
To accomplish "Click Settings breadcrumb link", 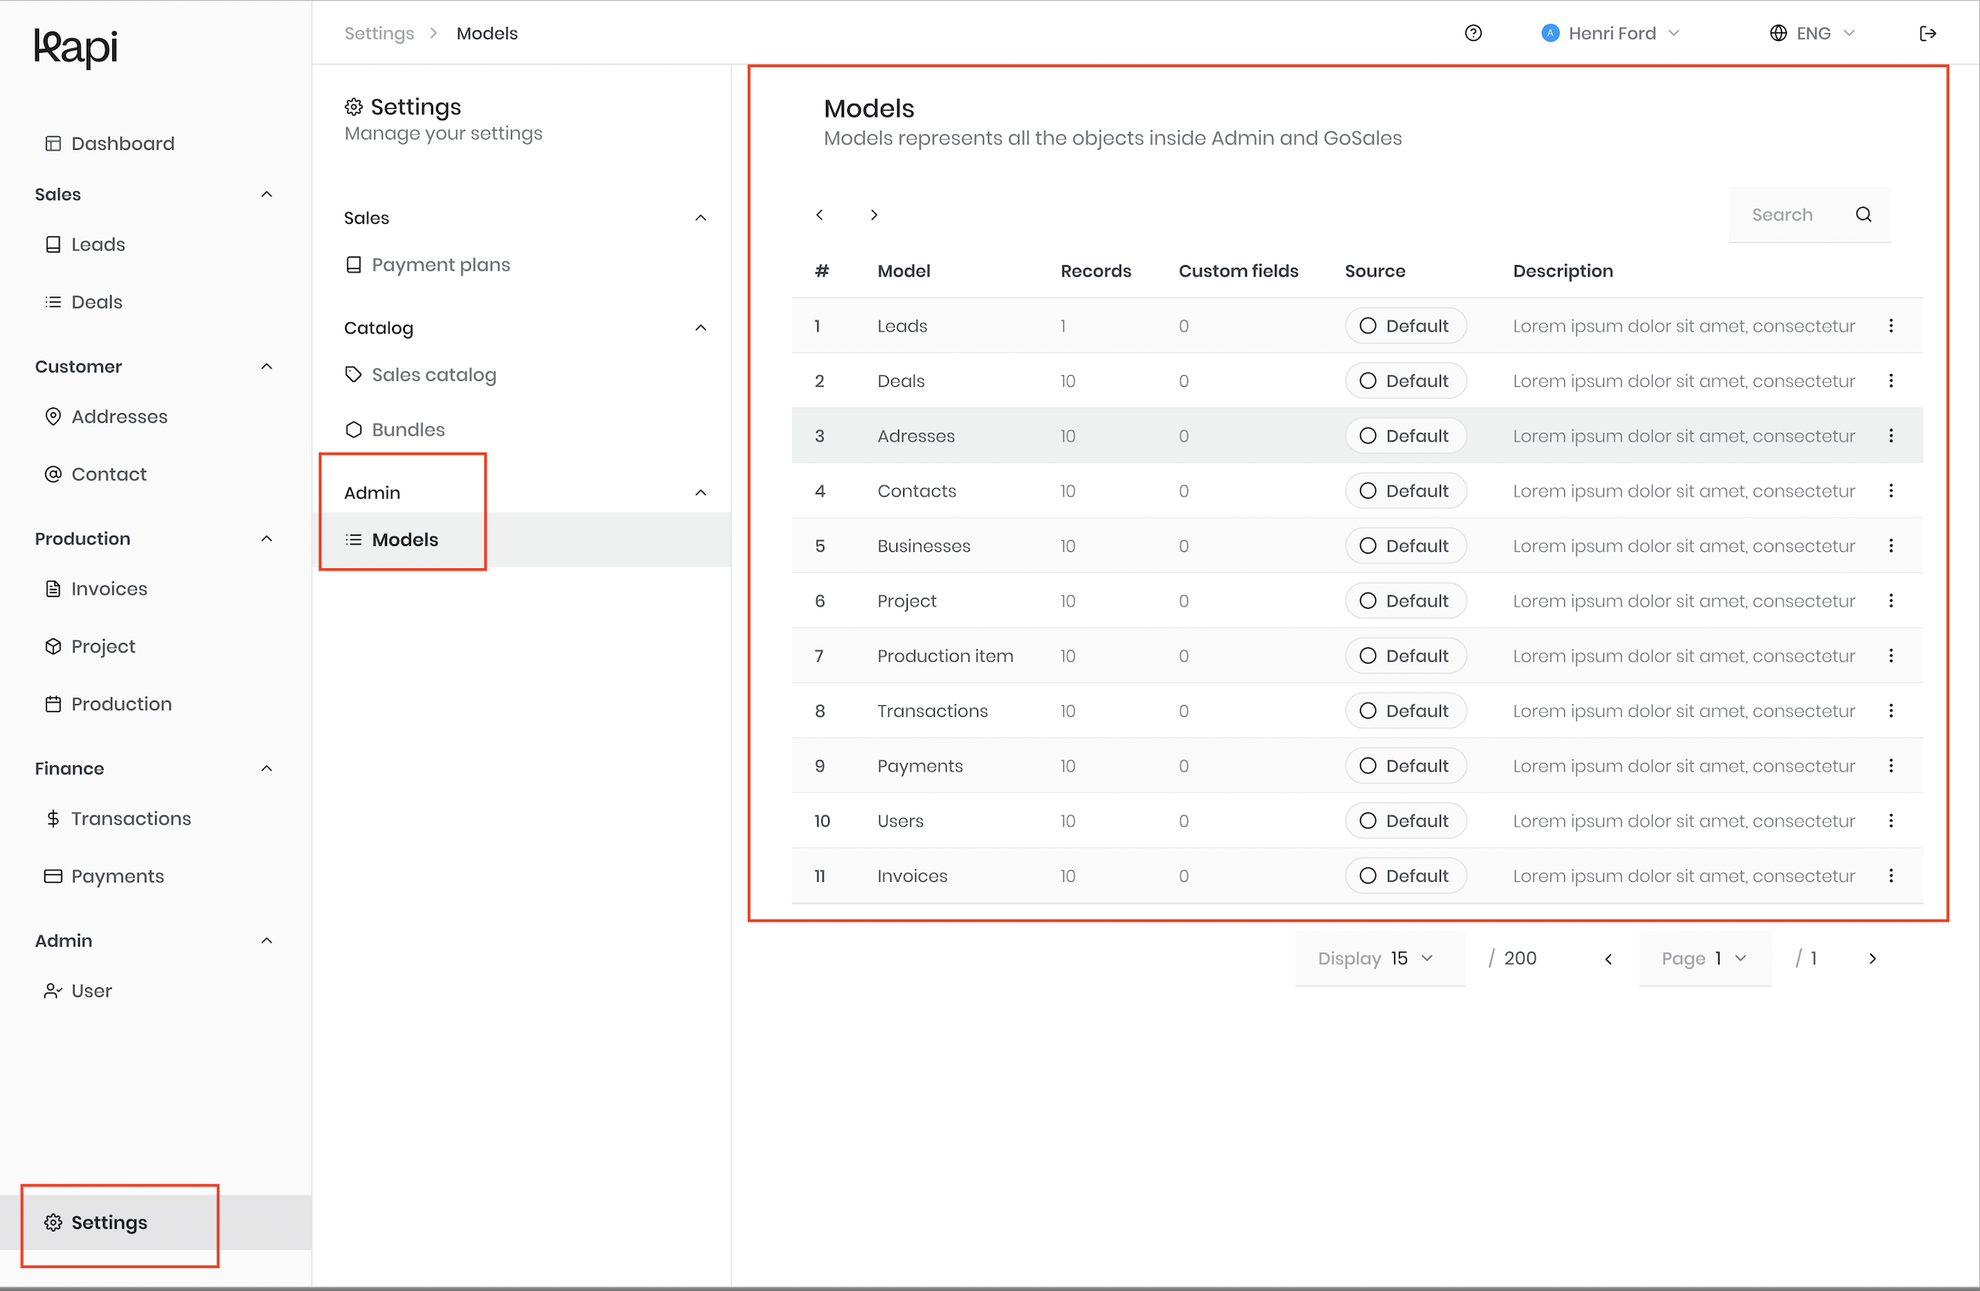I will coord(379,33).
